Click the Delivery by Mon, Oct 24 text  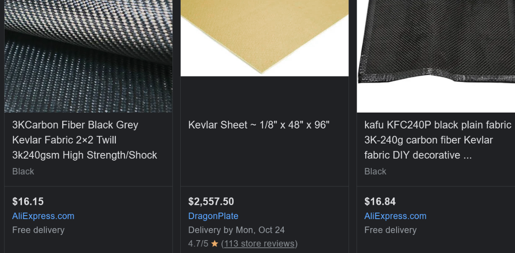click(x=236, y=230)
